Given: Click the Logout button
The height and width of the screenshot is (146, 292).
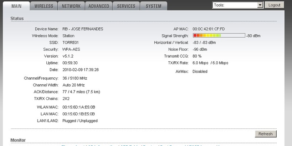Looking at the screenshot, I should tap(274, 5).
